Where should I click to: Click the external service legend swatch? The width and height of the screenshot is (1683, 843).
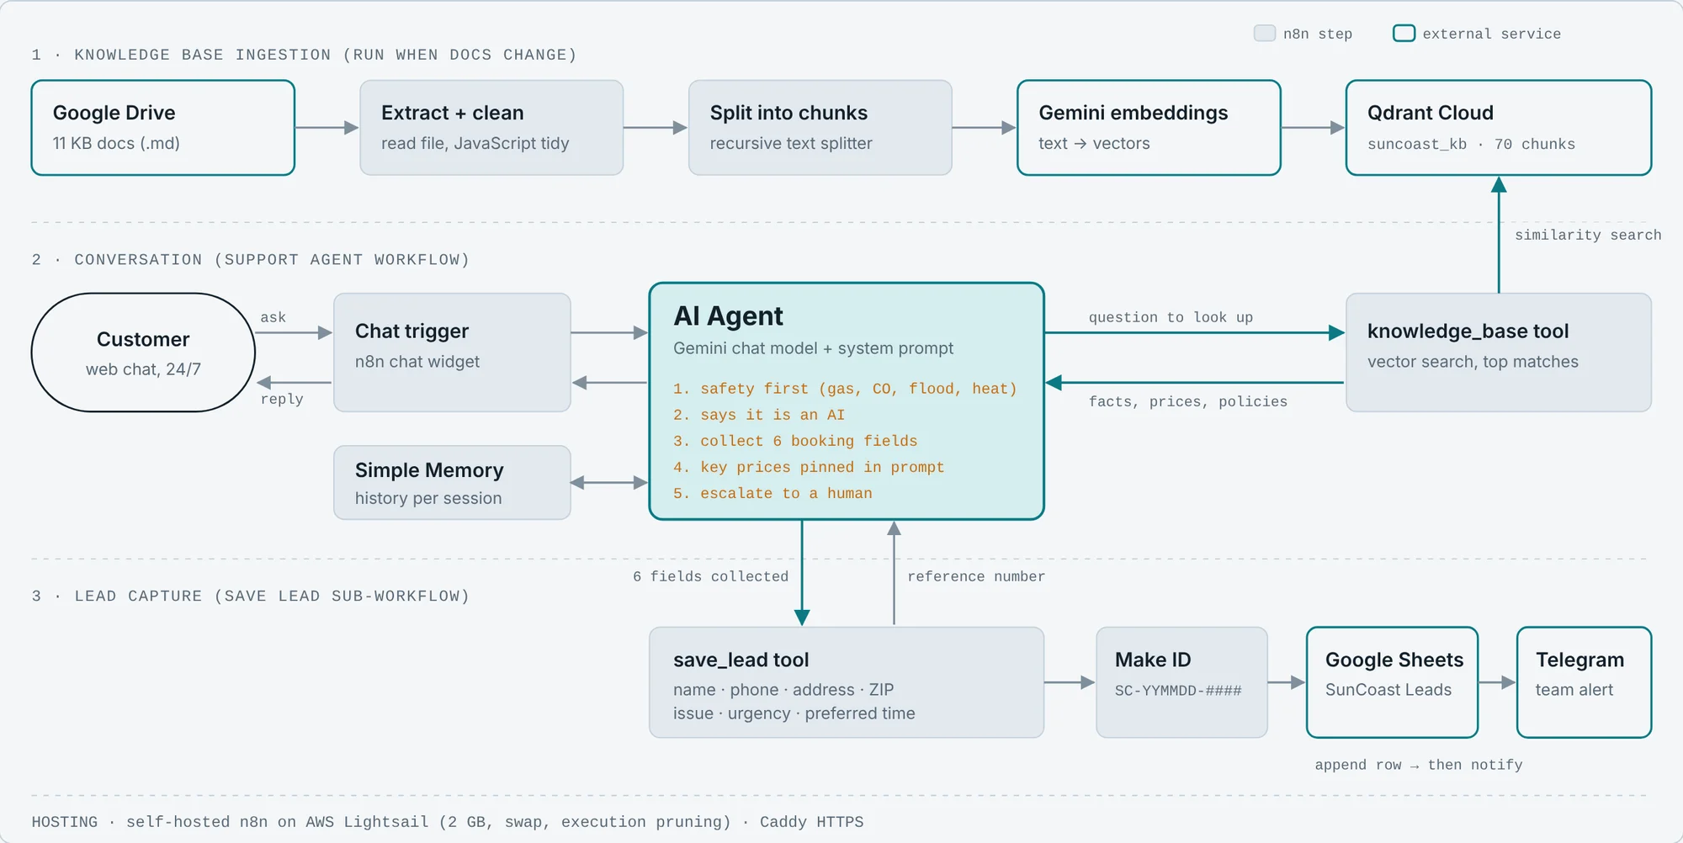click(1404, 33)
